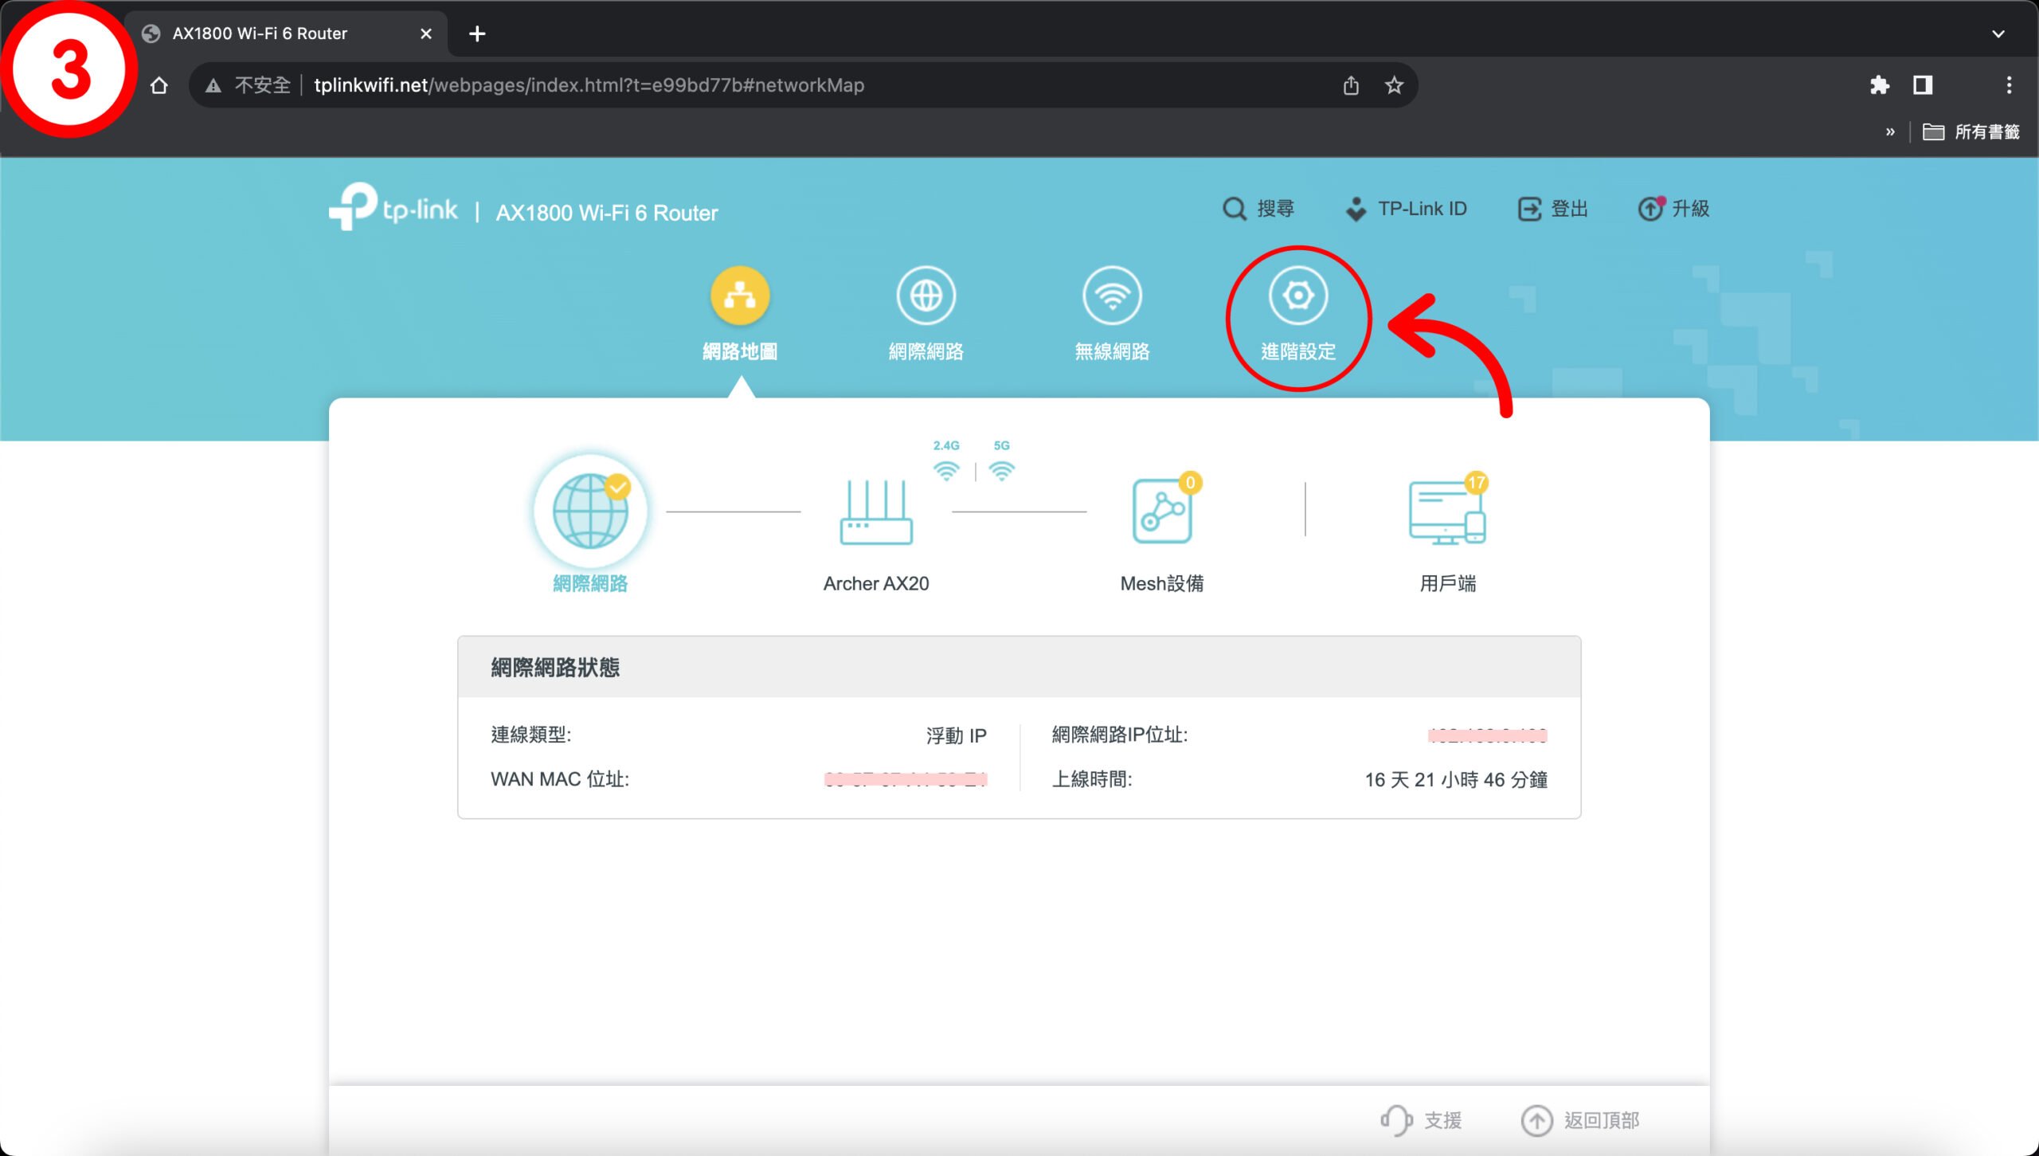The height and width of the screenshot is (1156, 2039).
Task: Open the Network Map (網路地圖) tab icon
Action: (x=740, y=296)
